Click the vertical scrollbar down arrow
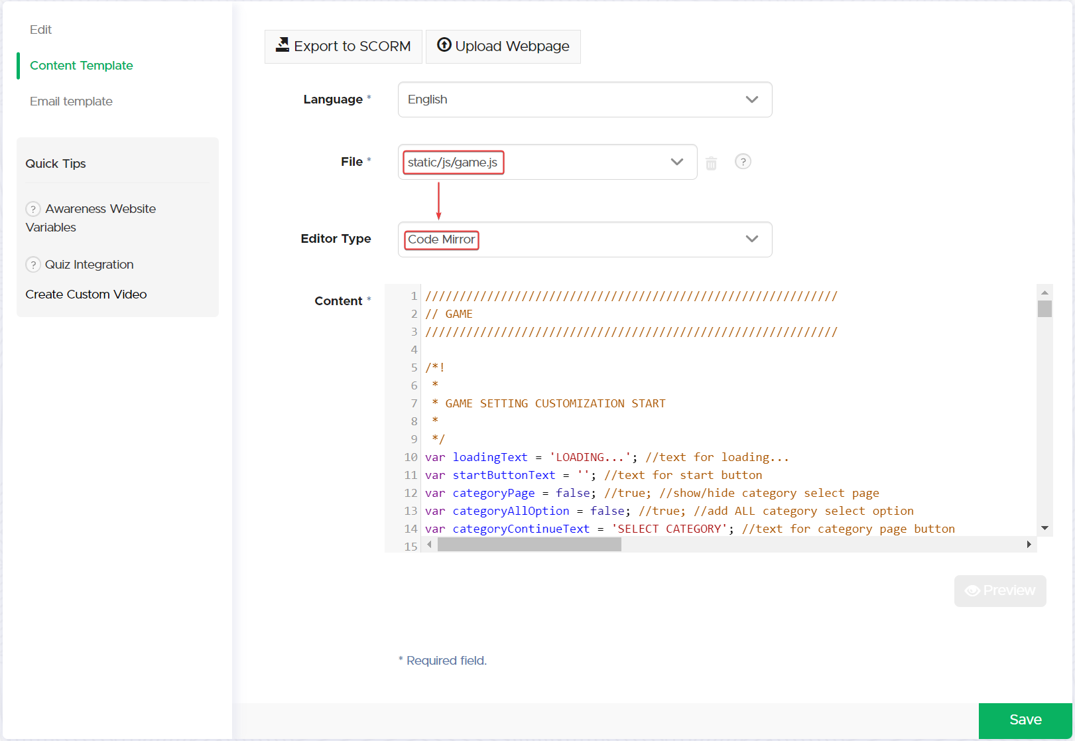 pos(1044,528)
